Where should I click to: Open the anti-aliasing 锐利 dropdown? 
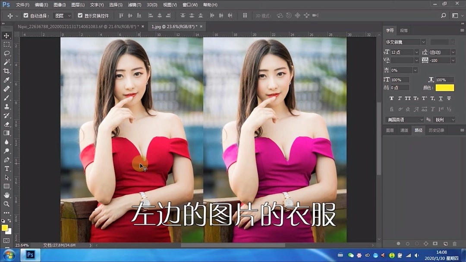pyautogui.click(x=444, y=119)
